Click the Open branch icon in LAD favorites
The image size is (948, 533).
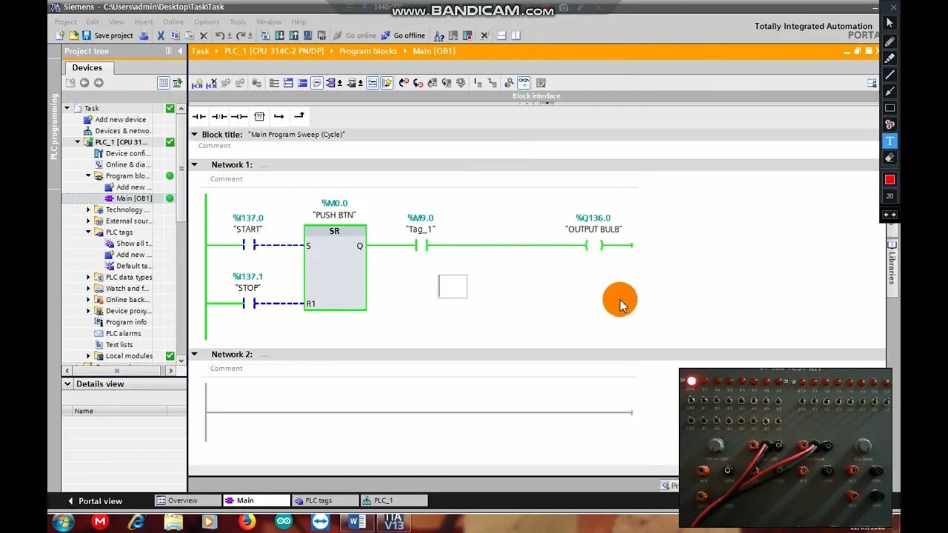point(278,116)
